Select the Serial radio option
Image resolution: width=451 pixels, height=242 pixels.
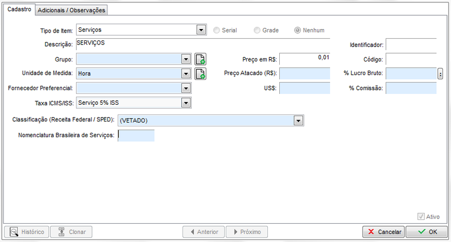click(216, 30)
